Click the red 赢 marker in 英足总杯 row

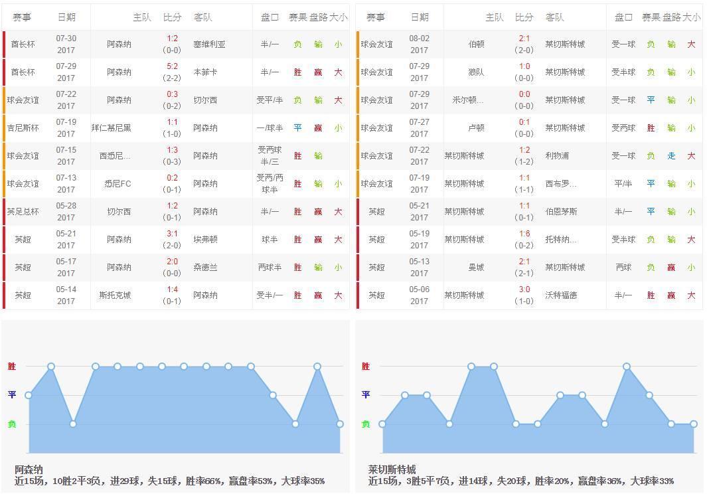tap(317, 211)
